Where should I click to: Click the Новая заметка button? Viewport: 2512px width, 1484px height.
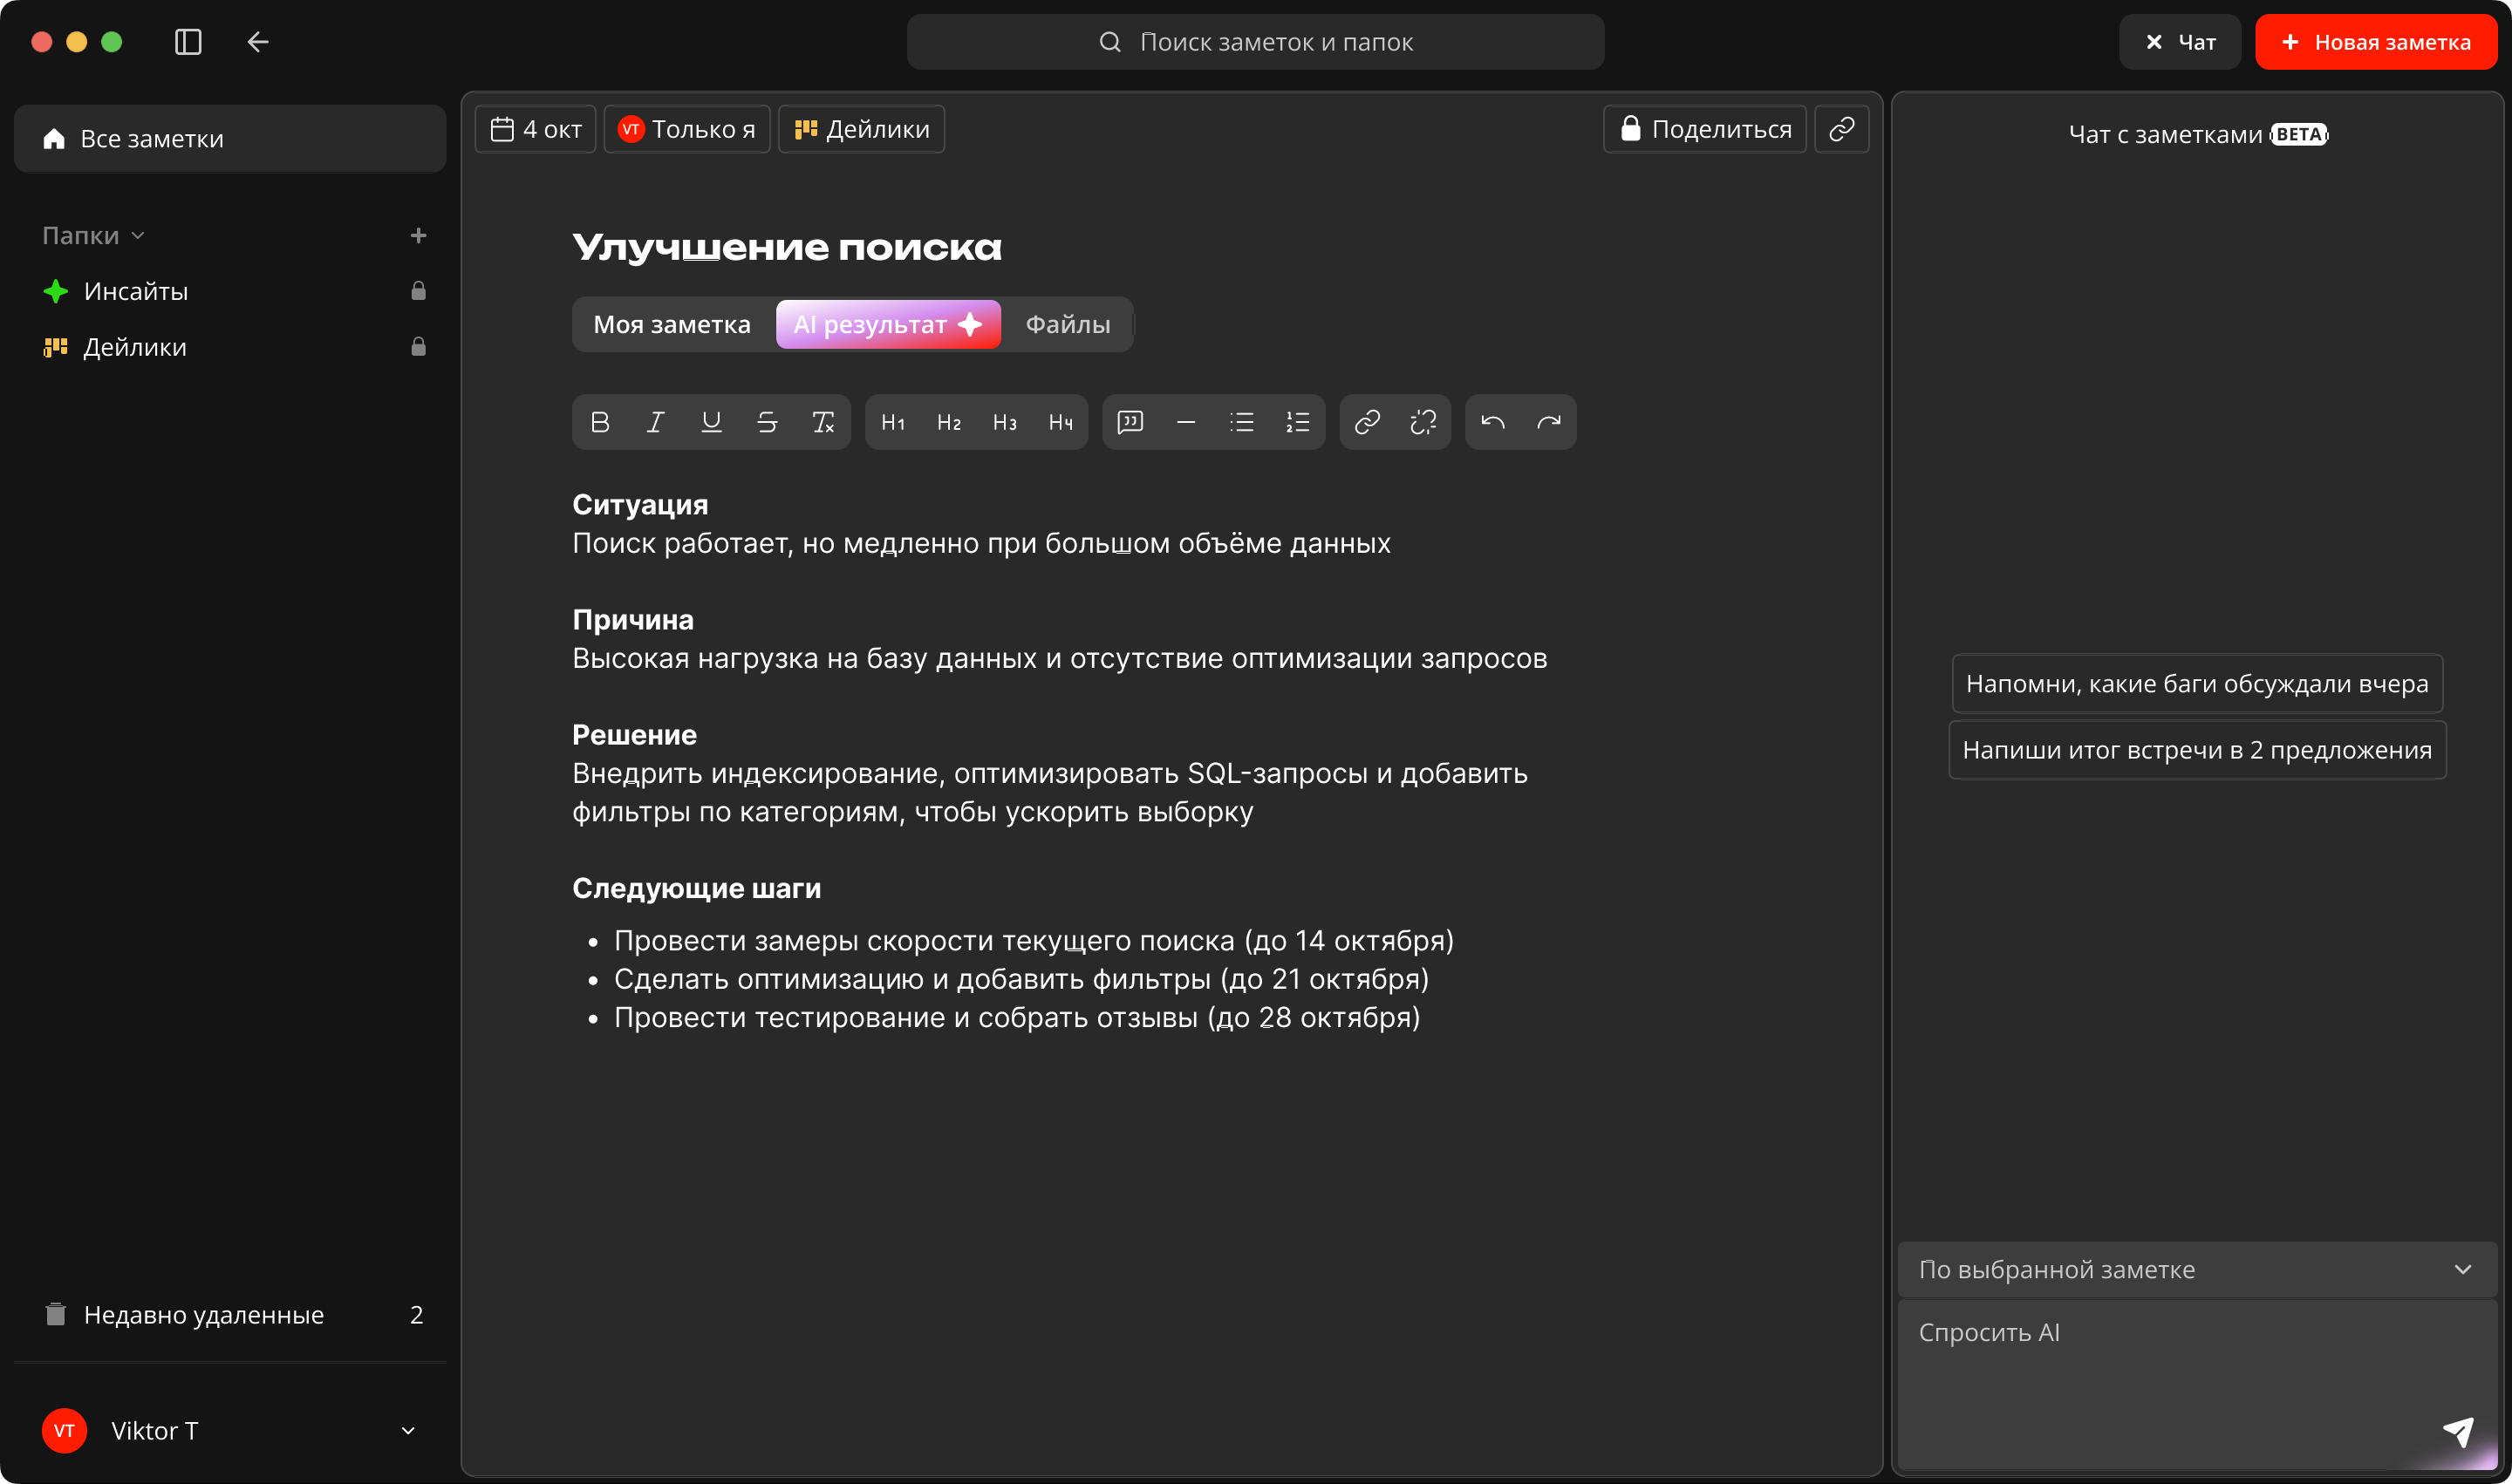pyautogui.click(x=2376, y=42)
